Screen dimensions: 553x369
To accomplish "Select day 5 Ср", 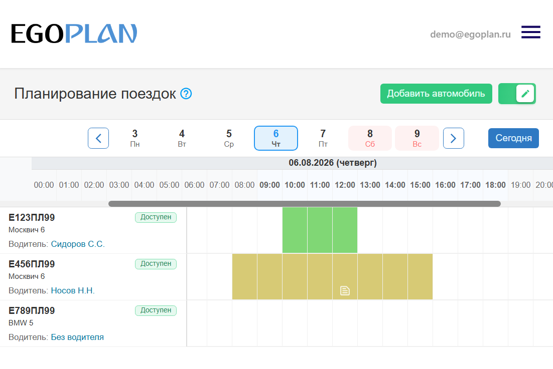I will click(229, 138).
